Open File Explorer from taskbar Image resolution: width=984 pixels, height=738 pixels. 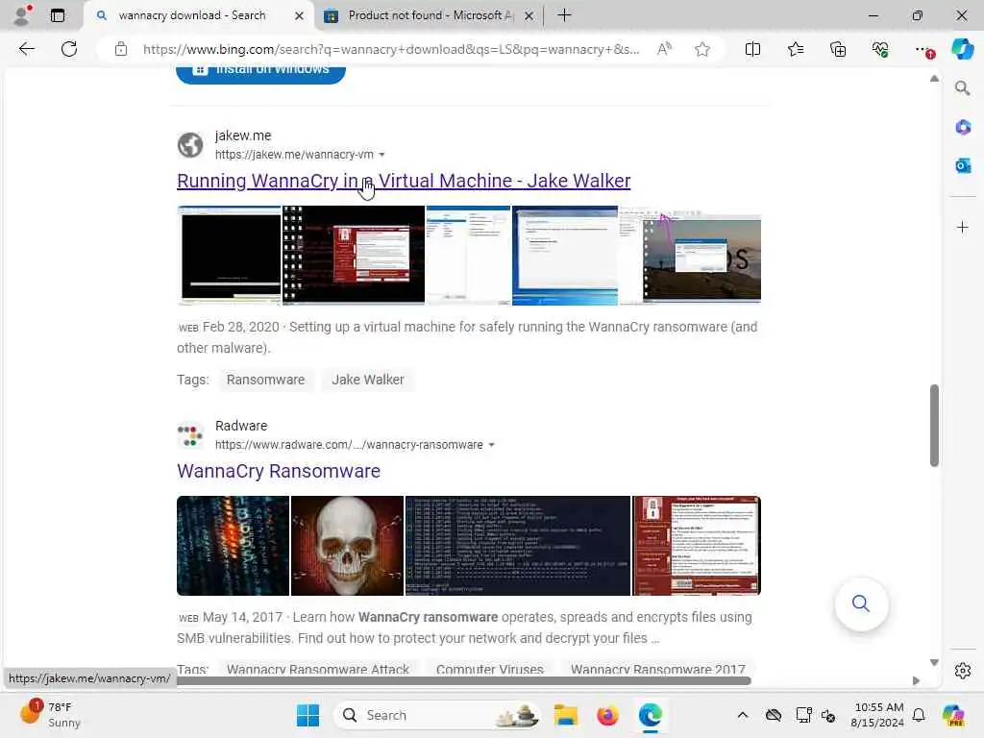[565, 715]
